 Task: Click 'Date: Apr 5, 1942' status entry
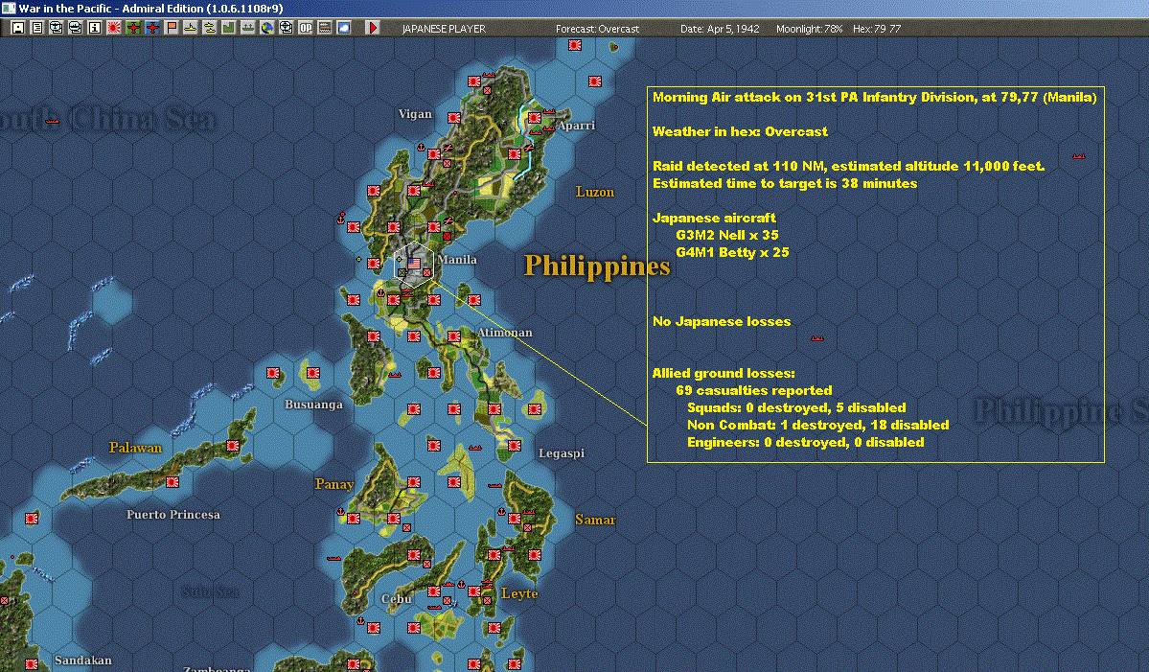click(720, 29)
